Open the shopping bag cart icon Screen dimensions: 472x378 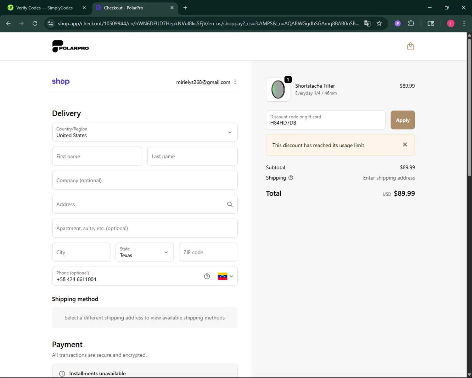pos(410,46)
